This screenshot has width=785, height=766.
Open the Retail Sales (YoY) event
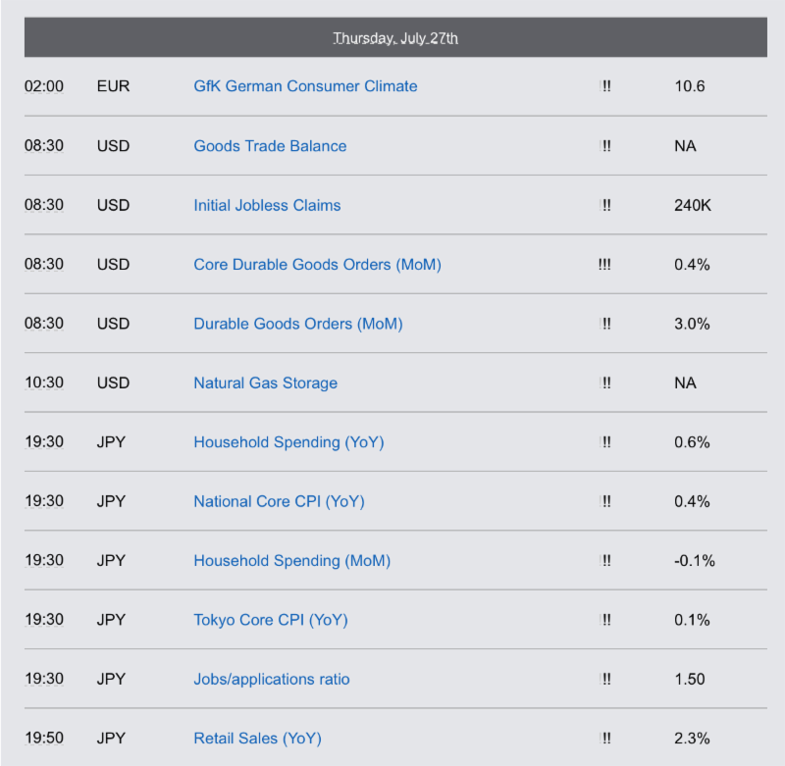point(257,738)
